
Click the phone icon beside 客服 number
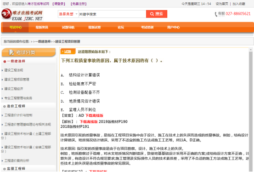216,14
